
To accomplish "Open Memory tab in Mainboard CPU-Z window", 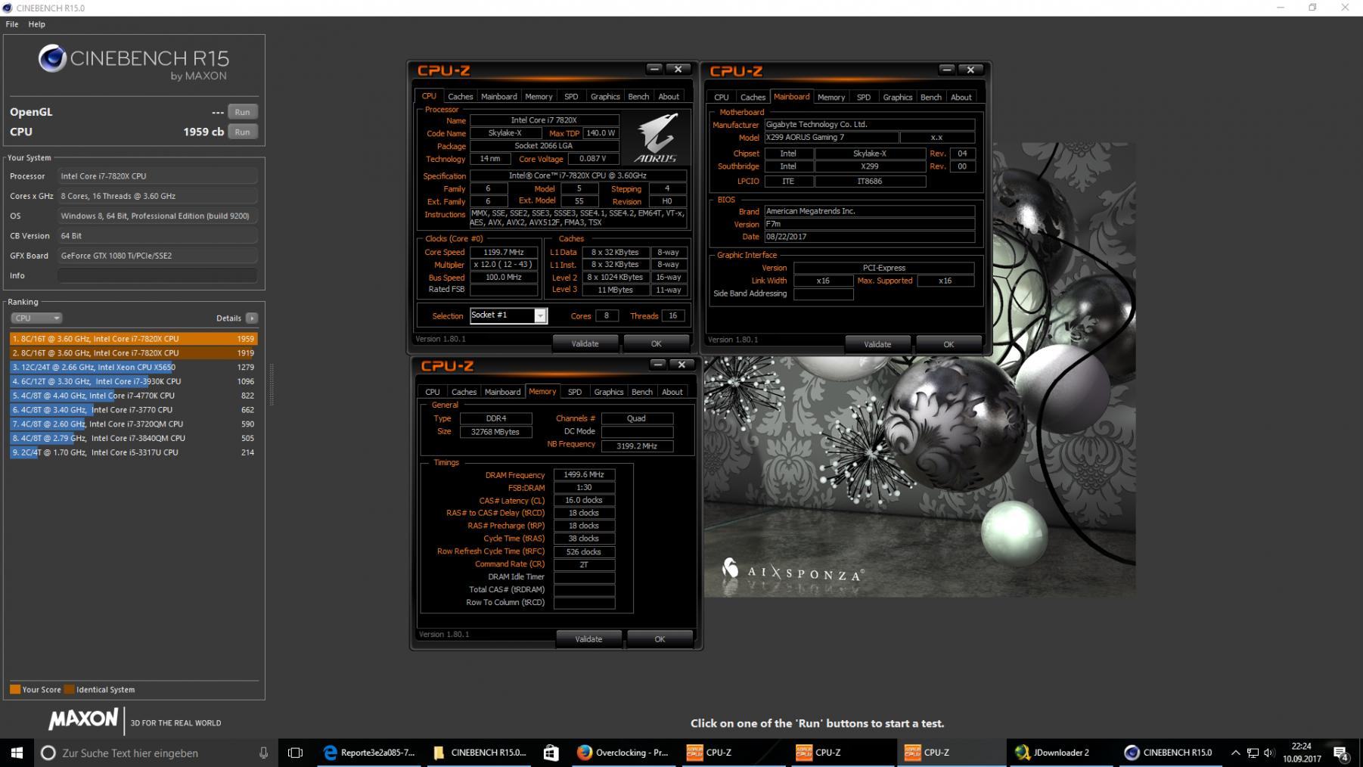I will point(831,98).
